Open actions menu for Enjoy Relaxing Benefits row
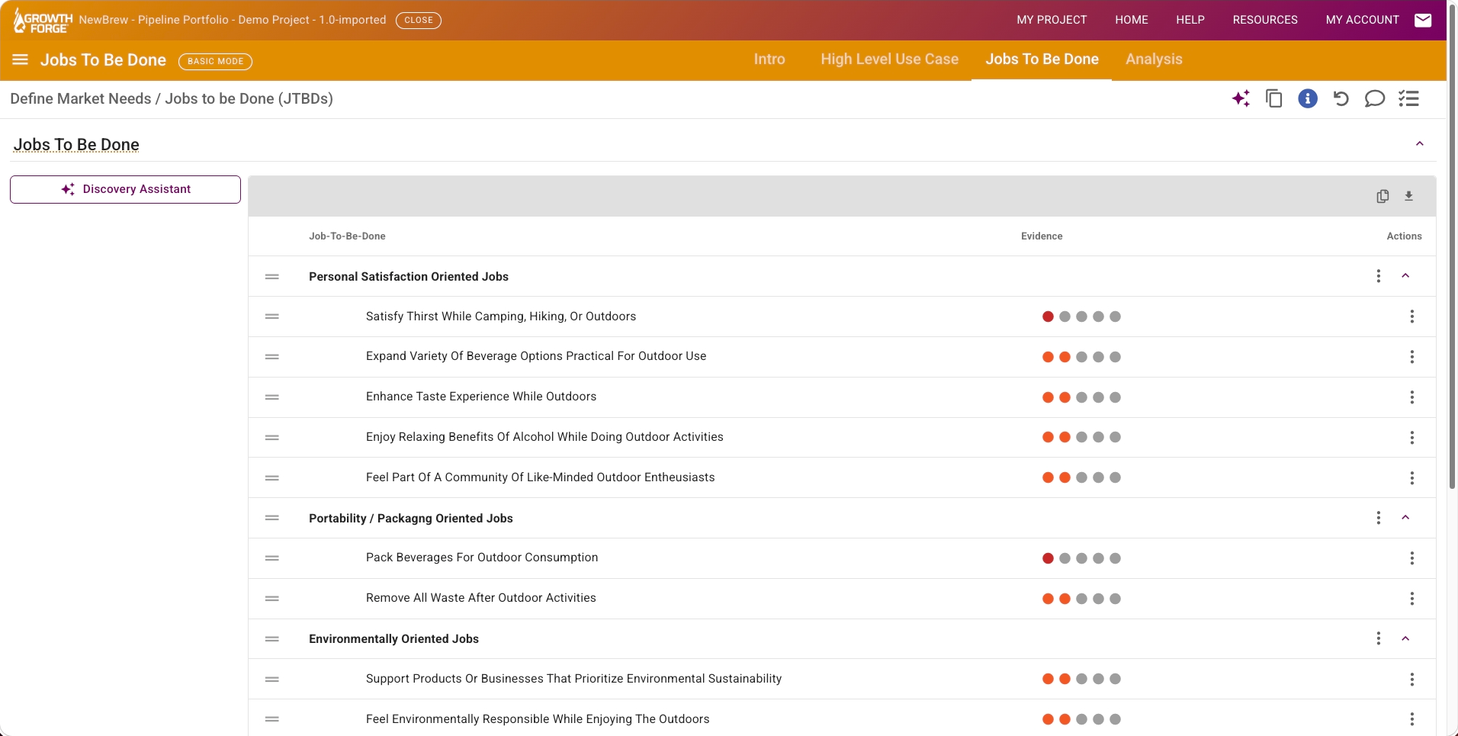 (x=1411, y=438)
